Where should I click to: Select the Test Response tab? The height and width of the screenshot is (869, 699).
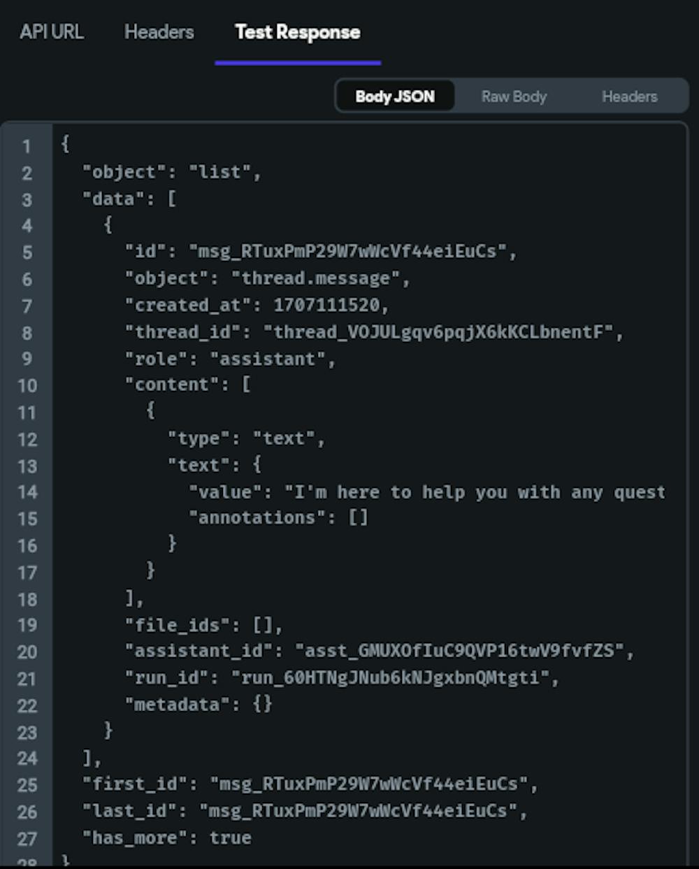(x=297, y=32)
